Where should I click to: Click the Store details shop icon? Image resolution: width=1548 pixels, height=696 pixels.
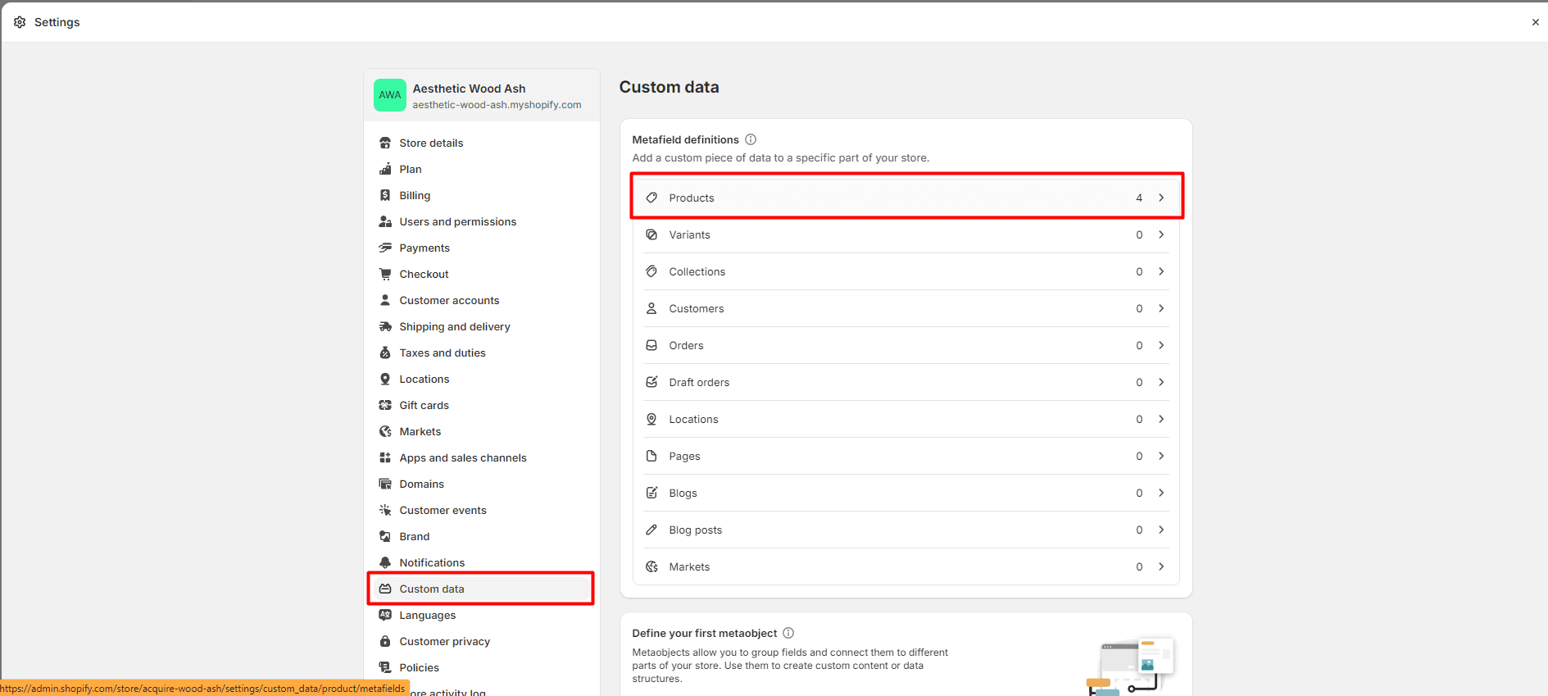[x=385, y=143]
